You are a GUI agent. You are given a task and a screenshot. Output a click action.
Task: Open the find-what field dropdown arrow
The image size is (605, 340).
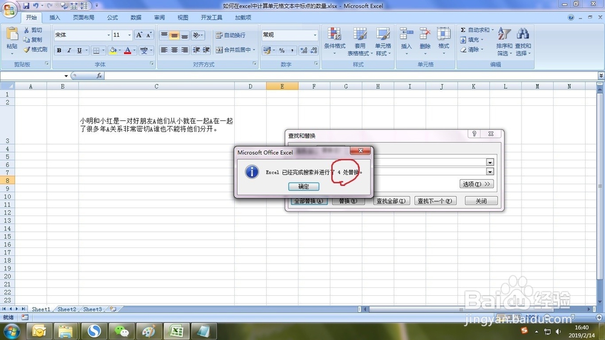(x=490, y=163)
